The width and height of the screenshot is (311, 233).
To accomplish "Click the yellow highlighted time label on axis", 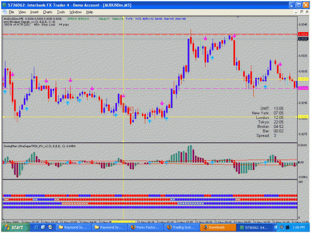I will click(x=123, y=222).
